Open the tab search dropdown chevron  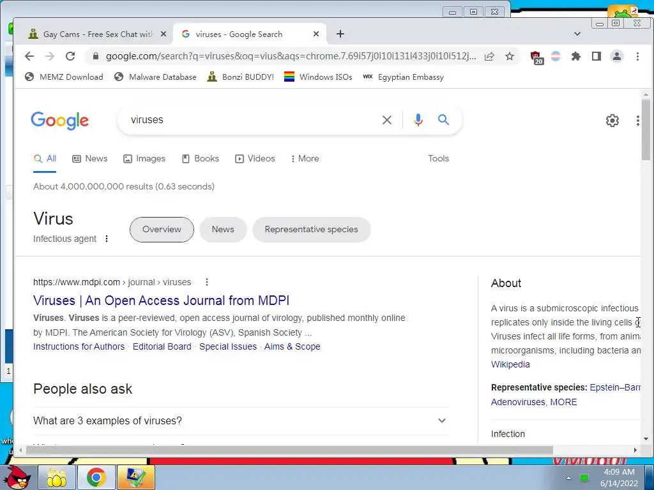point(577,34)
